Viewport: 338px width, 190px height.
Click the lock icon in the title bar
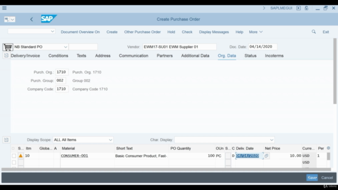(x=306, y=8)
